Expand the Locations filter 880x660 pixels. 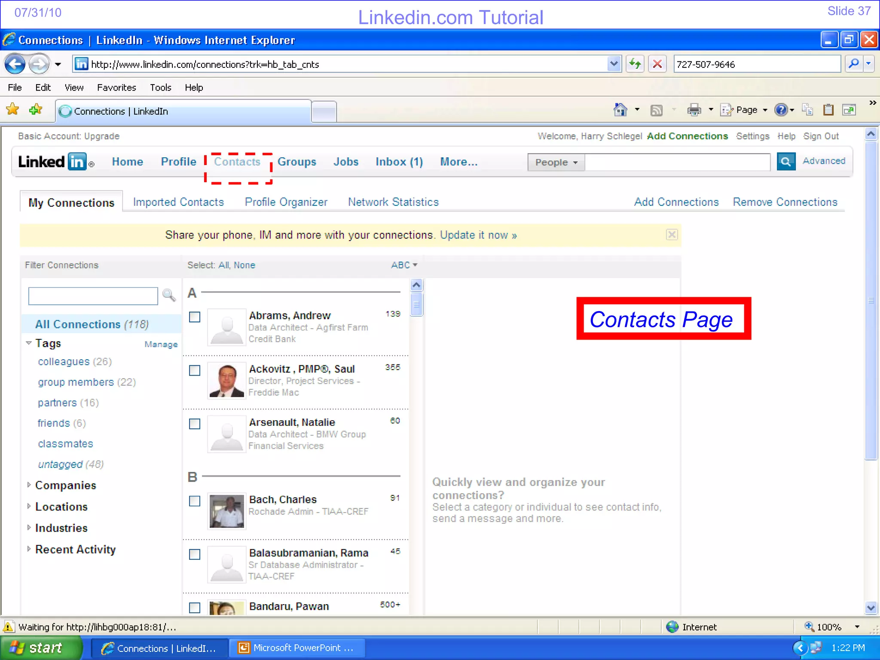pos(29,506)
